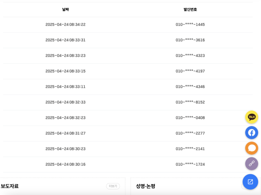Select the row dated 2025-04-24 08:34:22

[x=65, y=24]
